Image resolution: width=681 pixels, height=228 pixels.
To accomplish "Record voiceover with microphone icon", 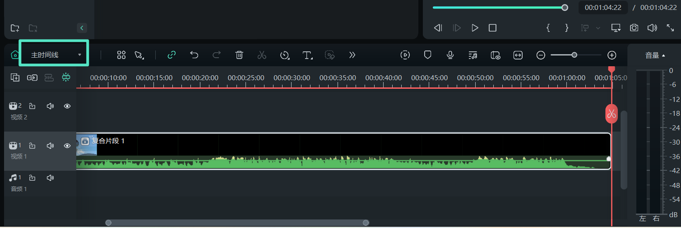I will pos(450,55).
